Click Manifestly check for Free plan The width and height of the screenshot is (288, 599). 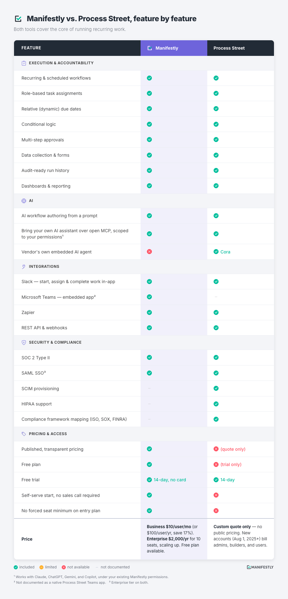pyautogui.click(x=149, y=464)
